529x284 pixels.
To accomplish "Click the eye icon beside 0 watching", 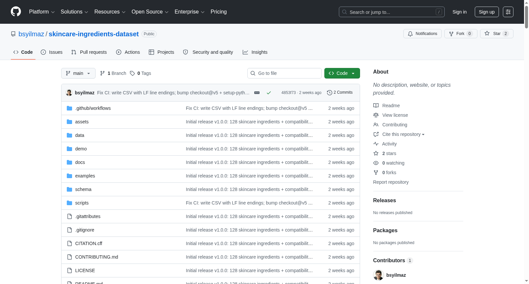I will [x=376, y=163].
